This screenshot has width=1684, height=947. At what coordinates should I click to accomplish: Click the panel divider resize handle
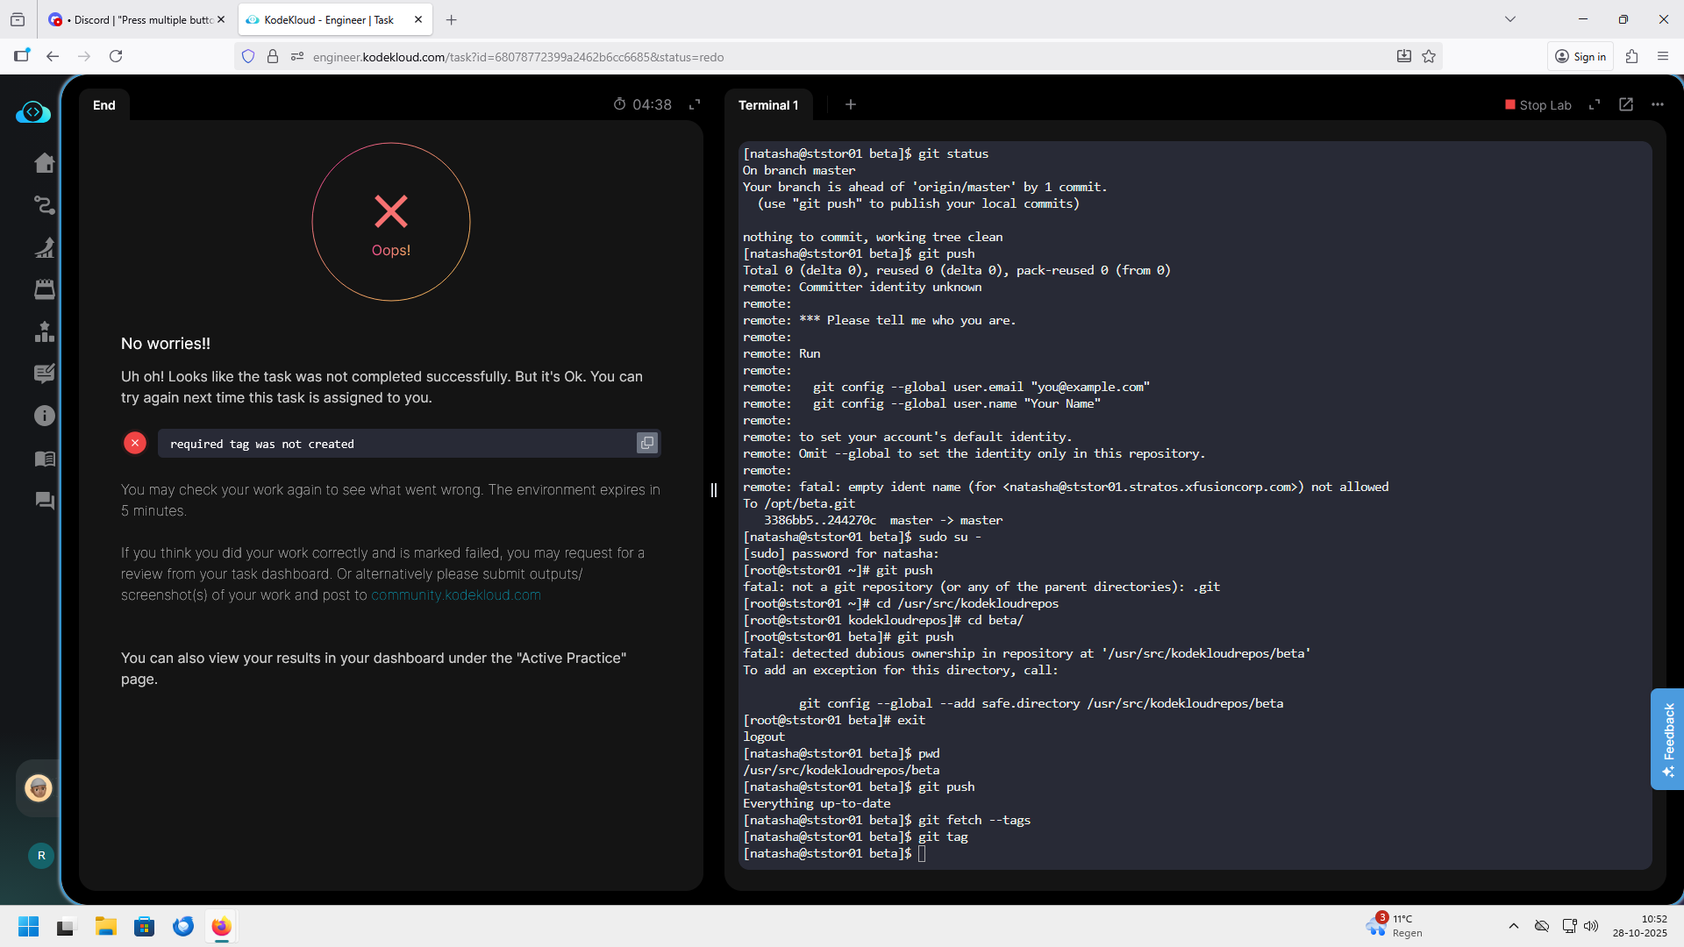coord(714,490)
